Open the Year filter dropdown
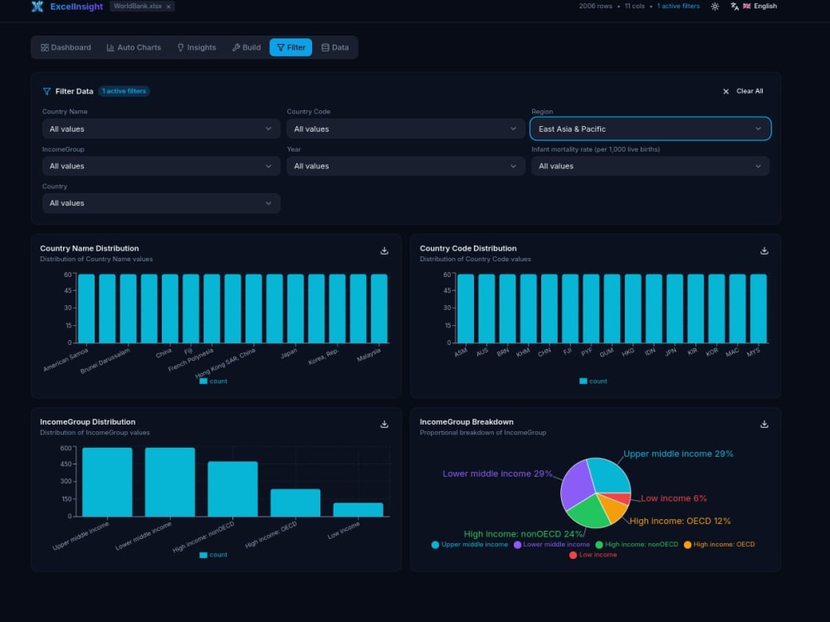This screenshot has width=830, height=622. point(406,166)
